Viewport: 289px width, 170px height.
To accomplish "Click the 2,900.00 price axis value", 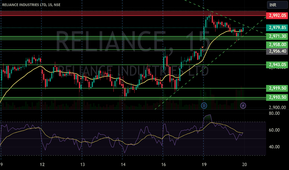I will pos(277,108).
